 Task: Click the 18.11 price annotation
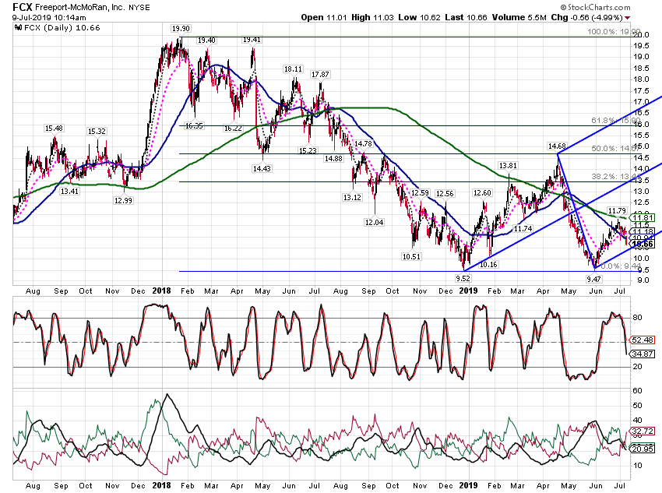(x=293, y=69)
